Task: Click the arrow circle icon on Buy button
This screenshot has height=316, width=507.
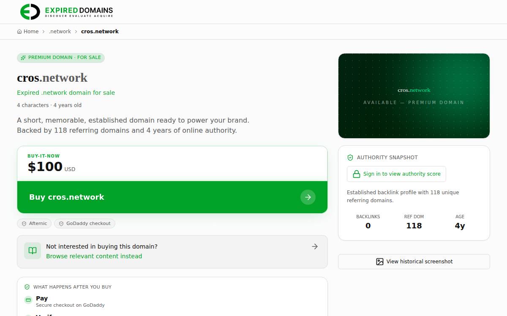Action: point(308,197)
